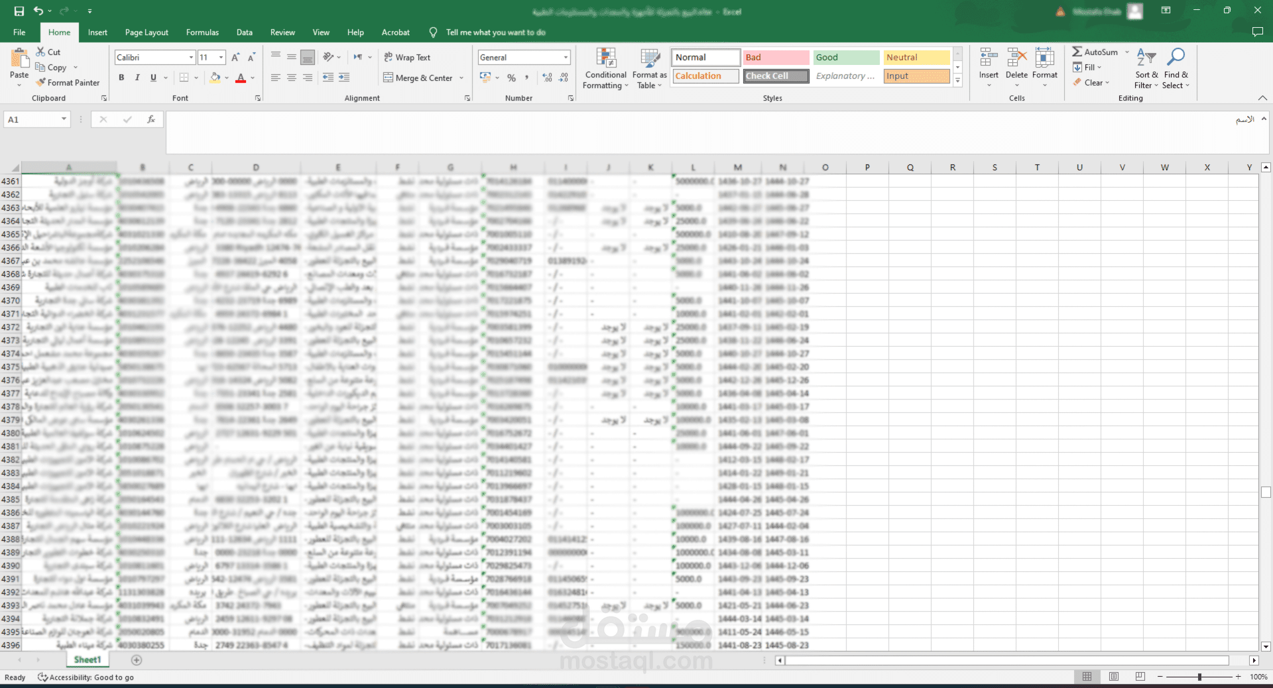The height and width of the screenshot is (688, 1273).
Task: Apply Comma Style format
Action: [x=527, y=78]
